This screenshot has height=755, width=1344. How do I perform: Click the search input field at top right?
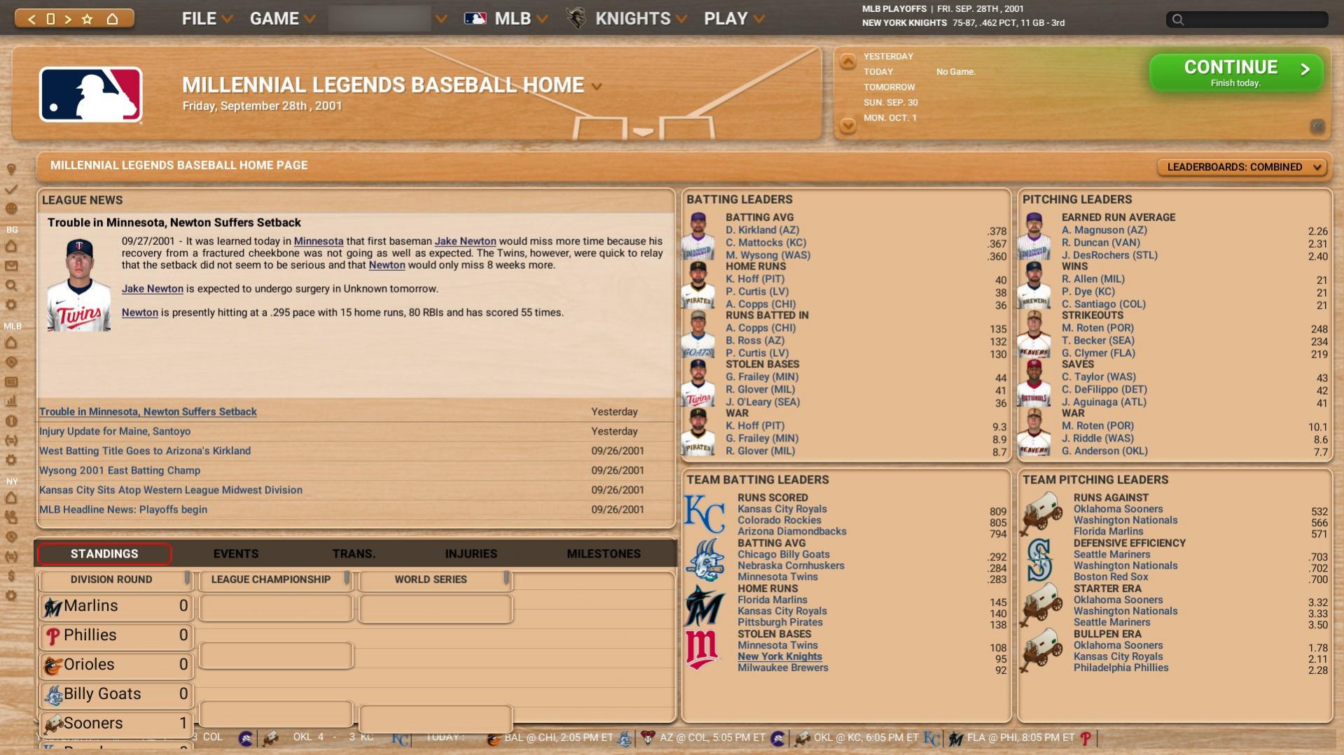click(x=1247, y=20)
